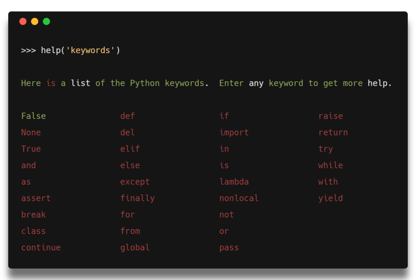Click the 'return' keyword entry
Screen dimensions: 416x280
(x=333, y=133)
